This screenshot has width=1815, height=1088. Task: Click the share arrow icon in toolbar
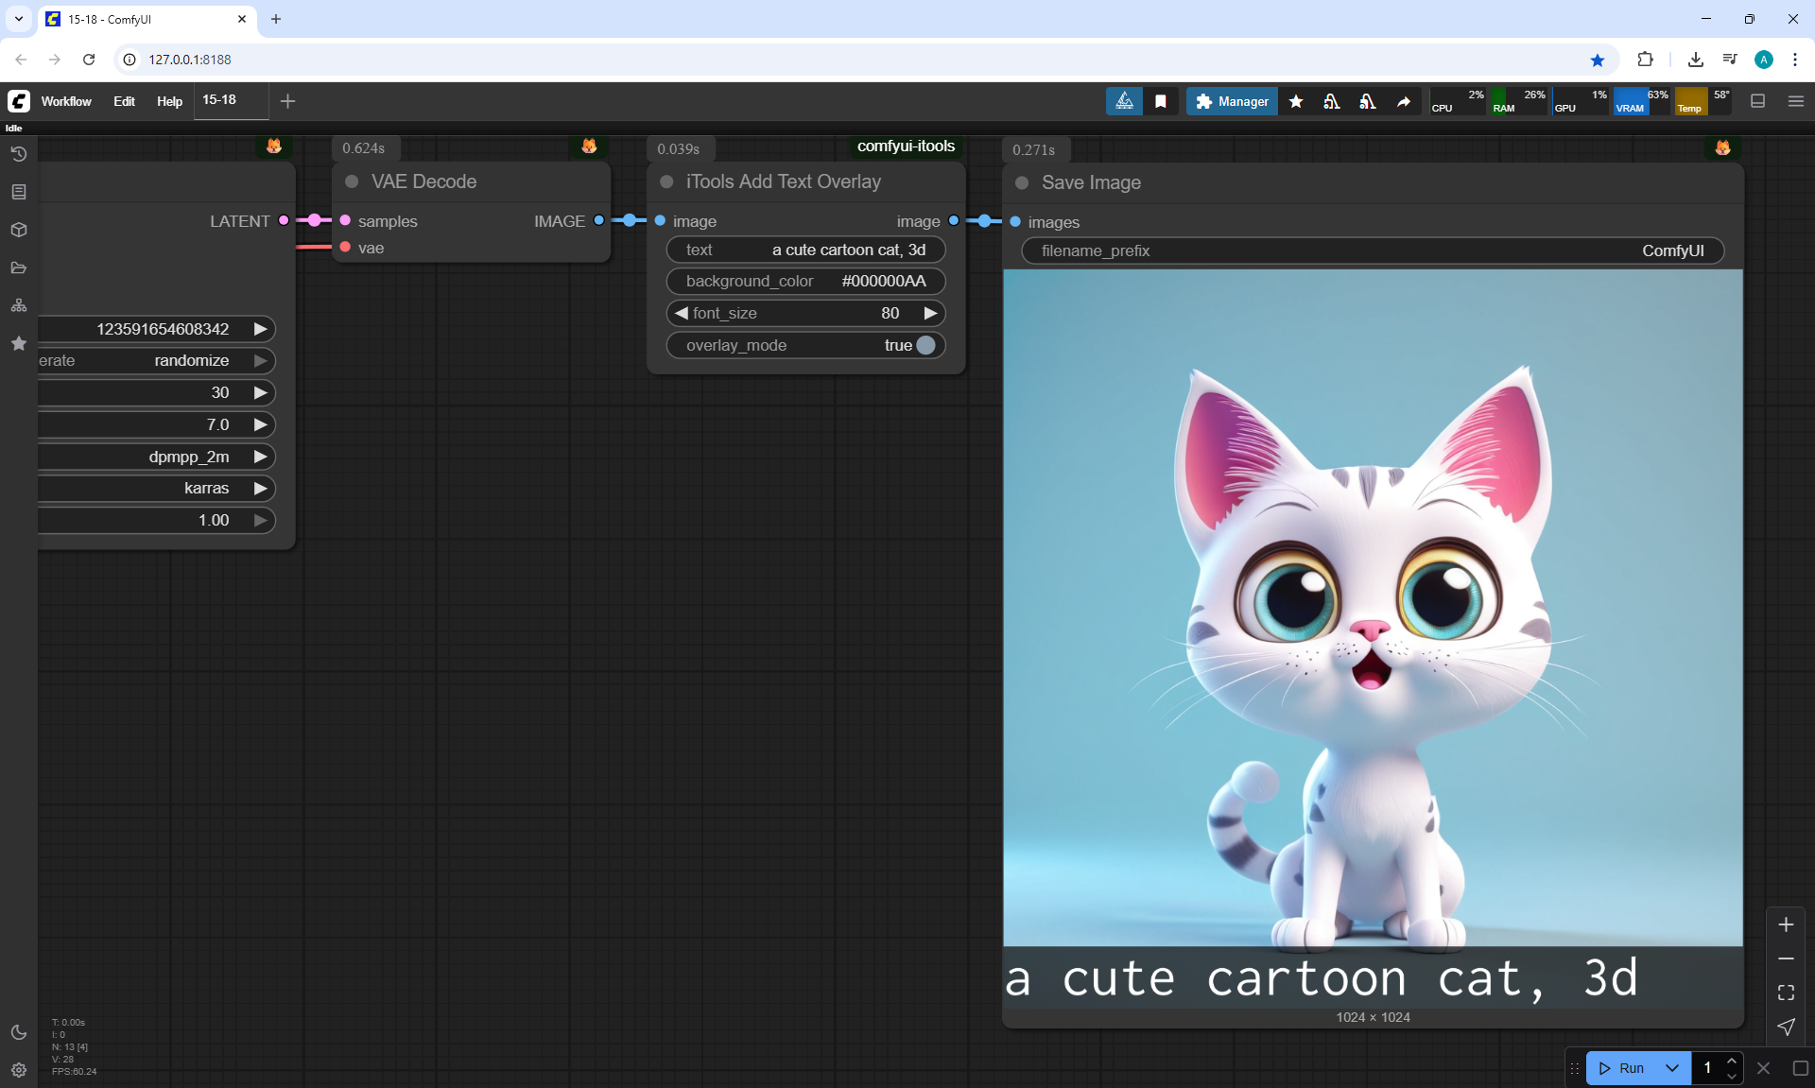1404,101
